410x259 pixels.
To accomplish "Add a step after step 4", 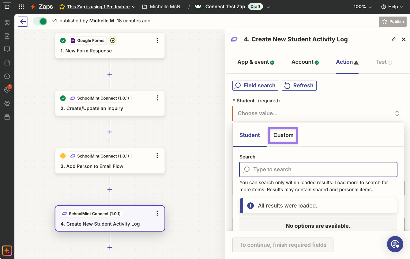I will coord(110,247).
